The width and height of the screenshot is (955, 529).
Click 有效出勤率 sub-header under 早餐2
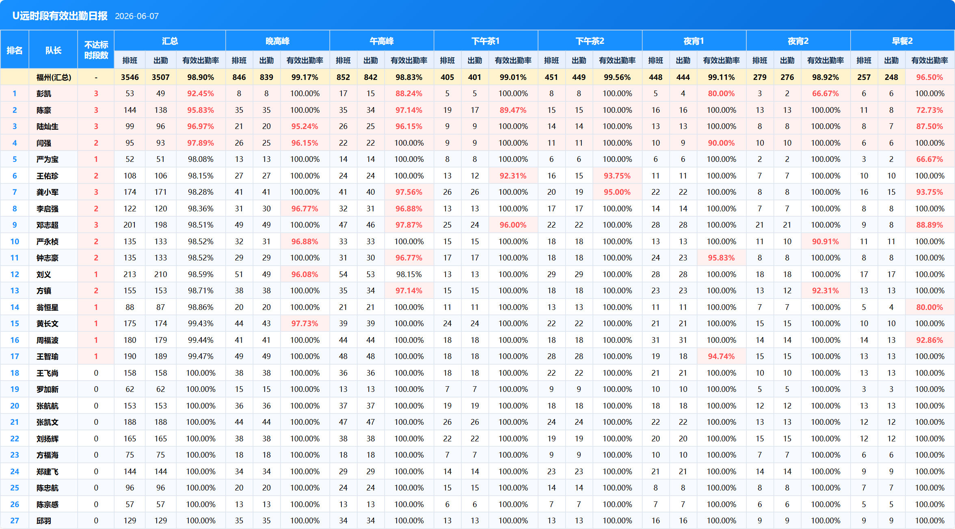click(x=929, y=60)
